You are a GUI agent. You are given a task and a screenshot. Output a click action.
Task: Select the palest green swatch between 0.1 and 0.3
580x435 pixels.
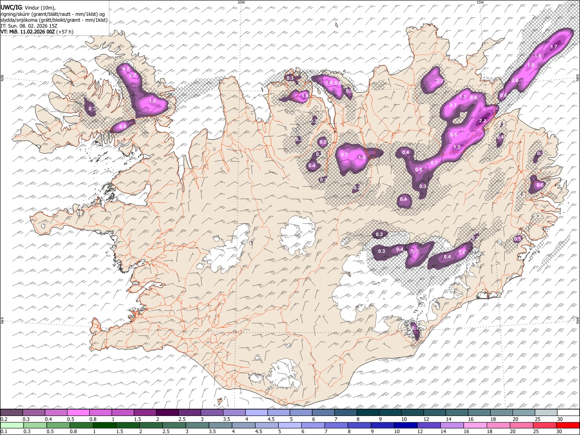[x=12, y=425]
